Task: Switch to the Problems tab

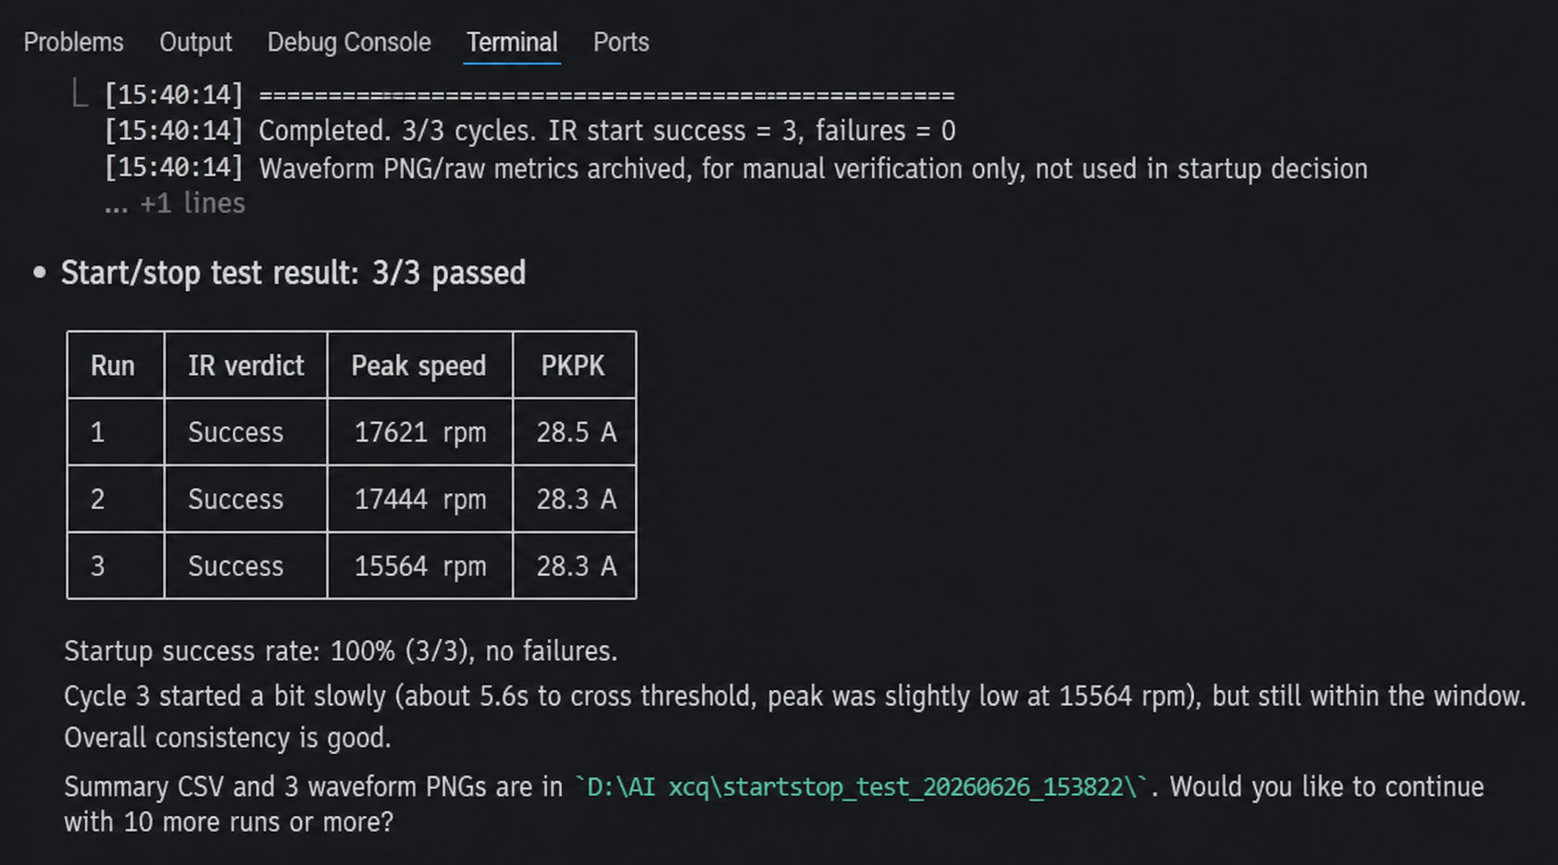Action: 73,43
